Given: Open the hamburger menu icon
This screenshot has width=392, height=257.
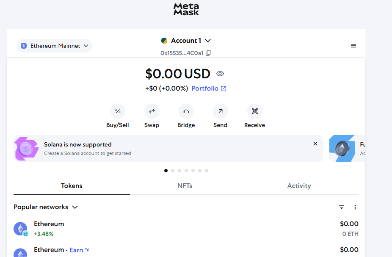Looking at the screenshot, I should pyautogui.click(x=353, y=46).
